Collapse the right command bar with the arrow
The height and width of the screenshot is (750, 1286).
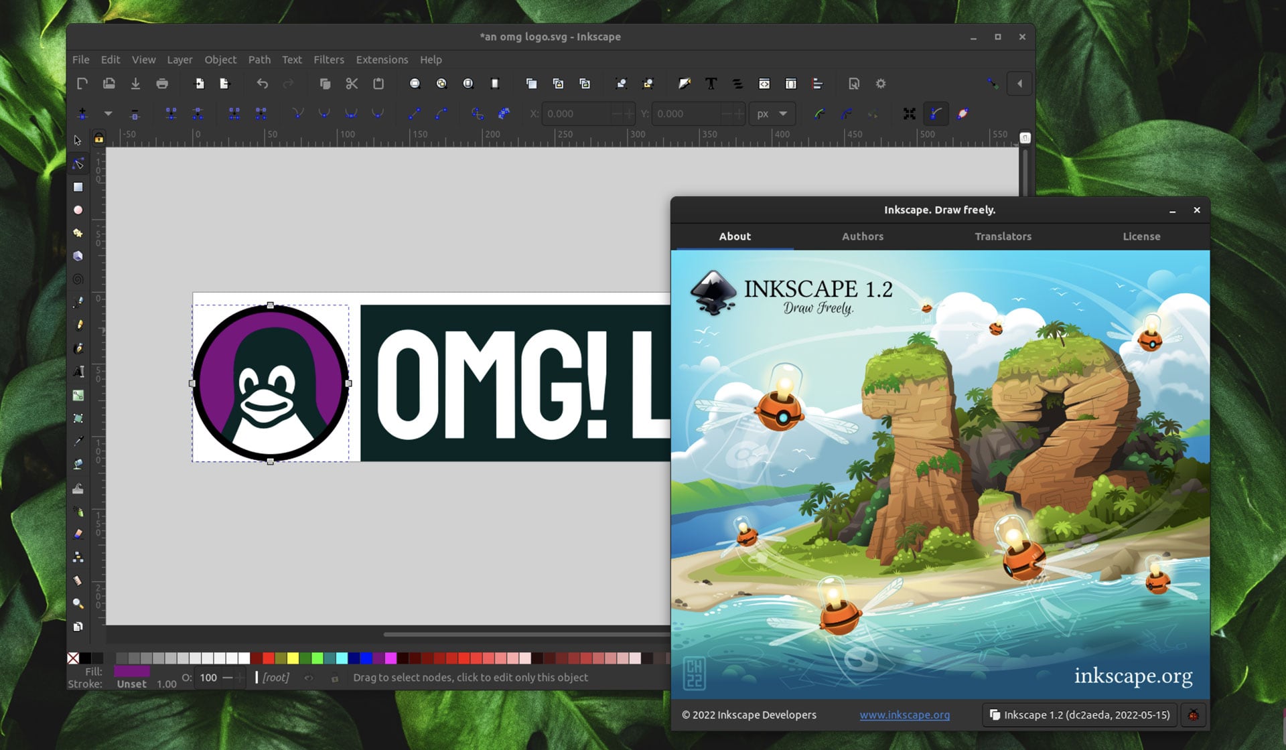pos(1019,84)
